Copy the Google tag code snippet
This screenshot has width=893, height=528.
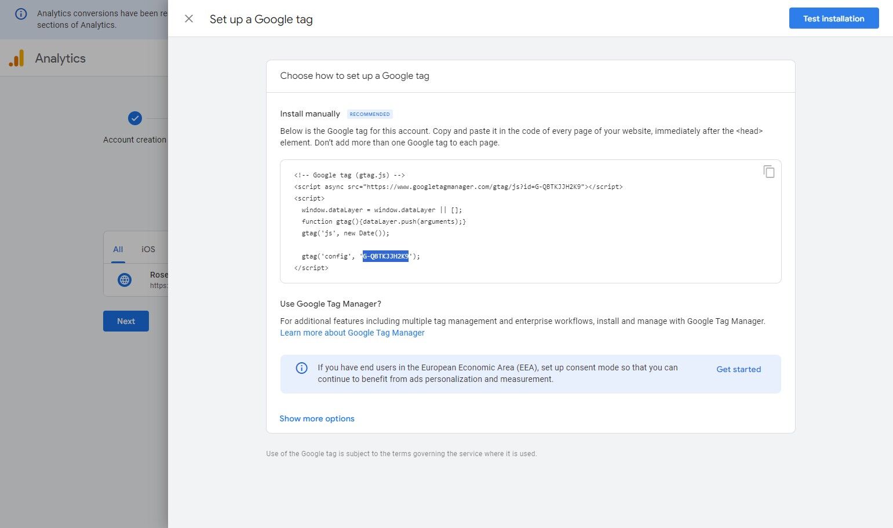[768, 172]
